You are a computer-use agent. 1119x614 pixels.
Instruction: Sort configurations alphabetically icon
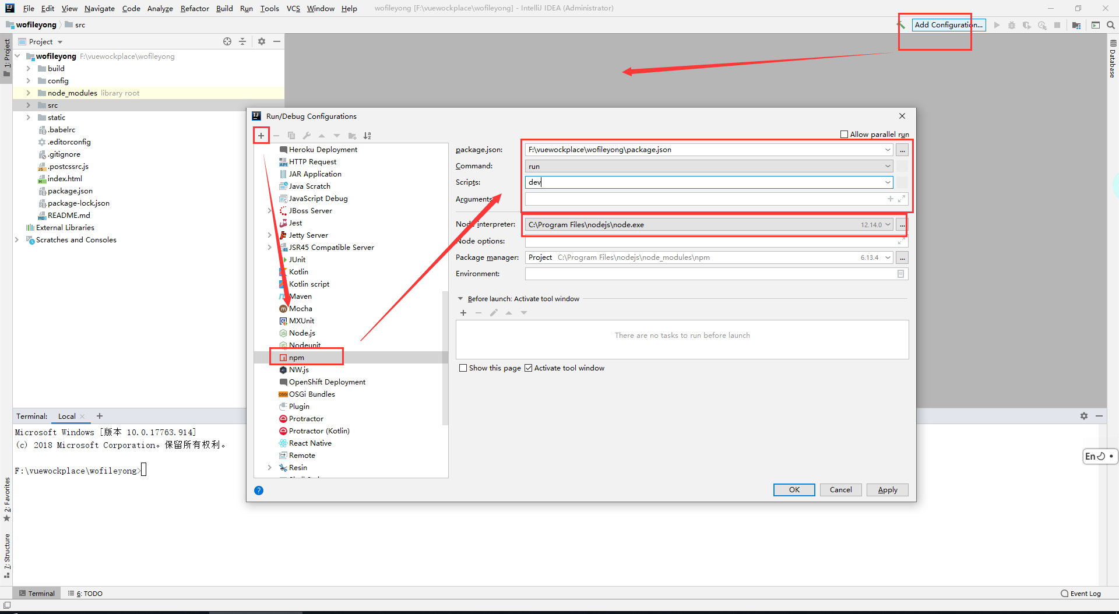[x=367, y=136]
